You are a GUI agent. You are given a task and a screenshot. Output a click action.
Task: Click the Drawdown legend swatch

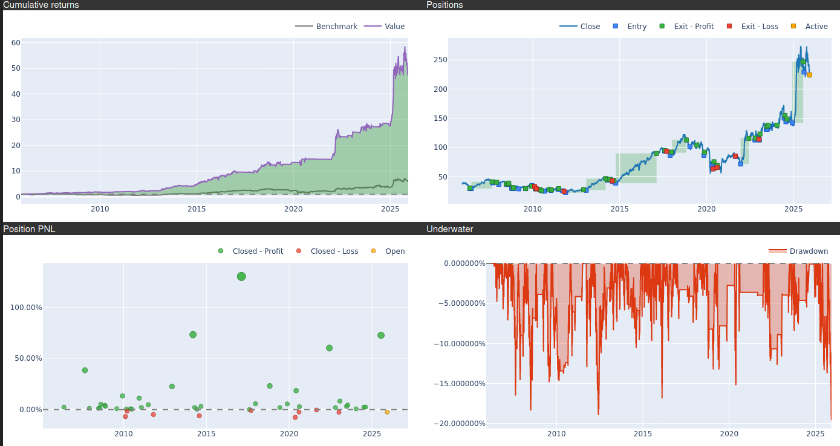click(777, 251)
